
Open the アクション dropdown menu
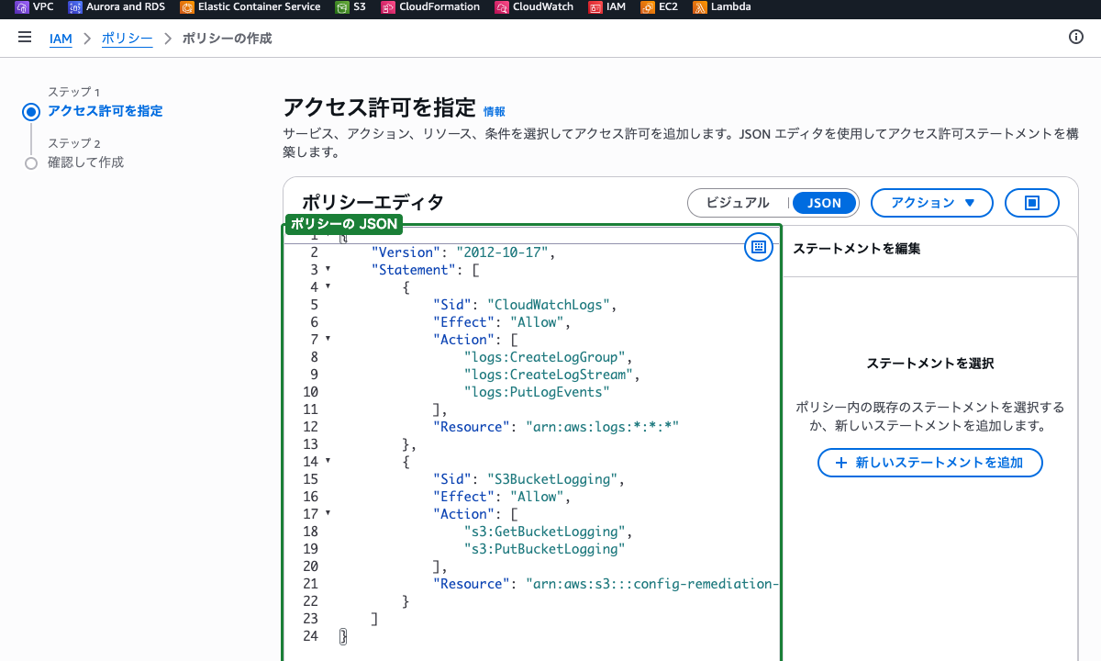tap(932, 203)
